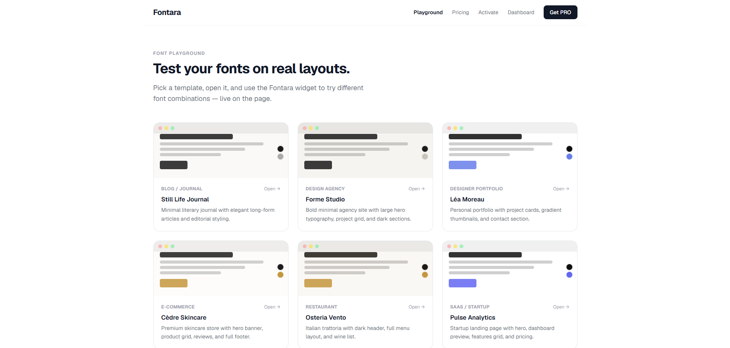Click gold color dot in Cèdre Skincare preview

coord(280,275)
